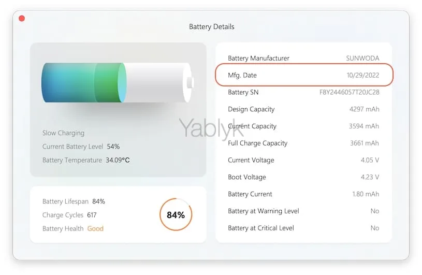Image resolution: width=422 pixels, height=275 pixels.
Task: Select the Boot Voltage 4.23 V row
Action: 303,177
